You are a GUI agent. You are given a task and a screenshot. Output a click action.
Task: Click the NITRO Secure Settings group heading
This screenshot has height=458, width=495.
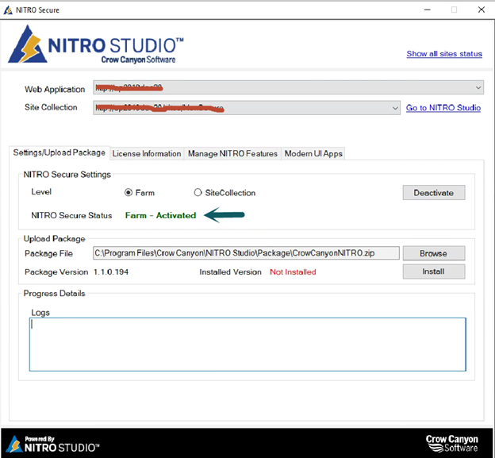[67, 175]
